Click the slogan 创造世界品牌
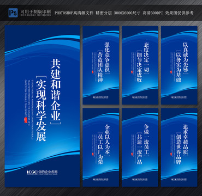202x196 pixels. pos(179,149)
